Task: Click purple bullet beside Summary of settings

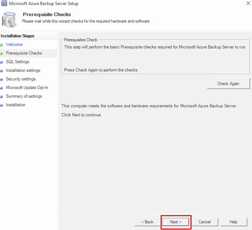Action: [2, 97]
